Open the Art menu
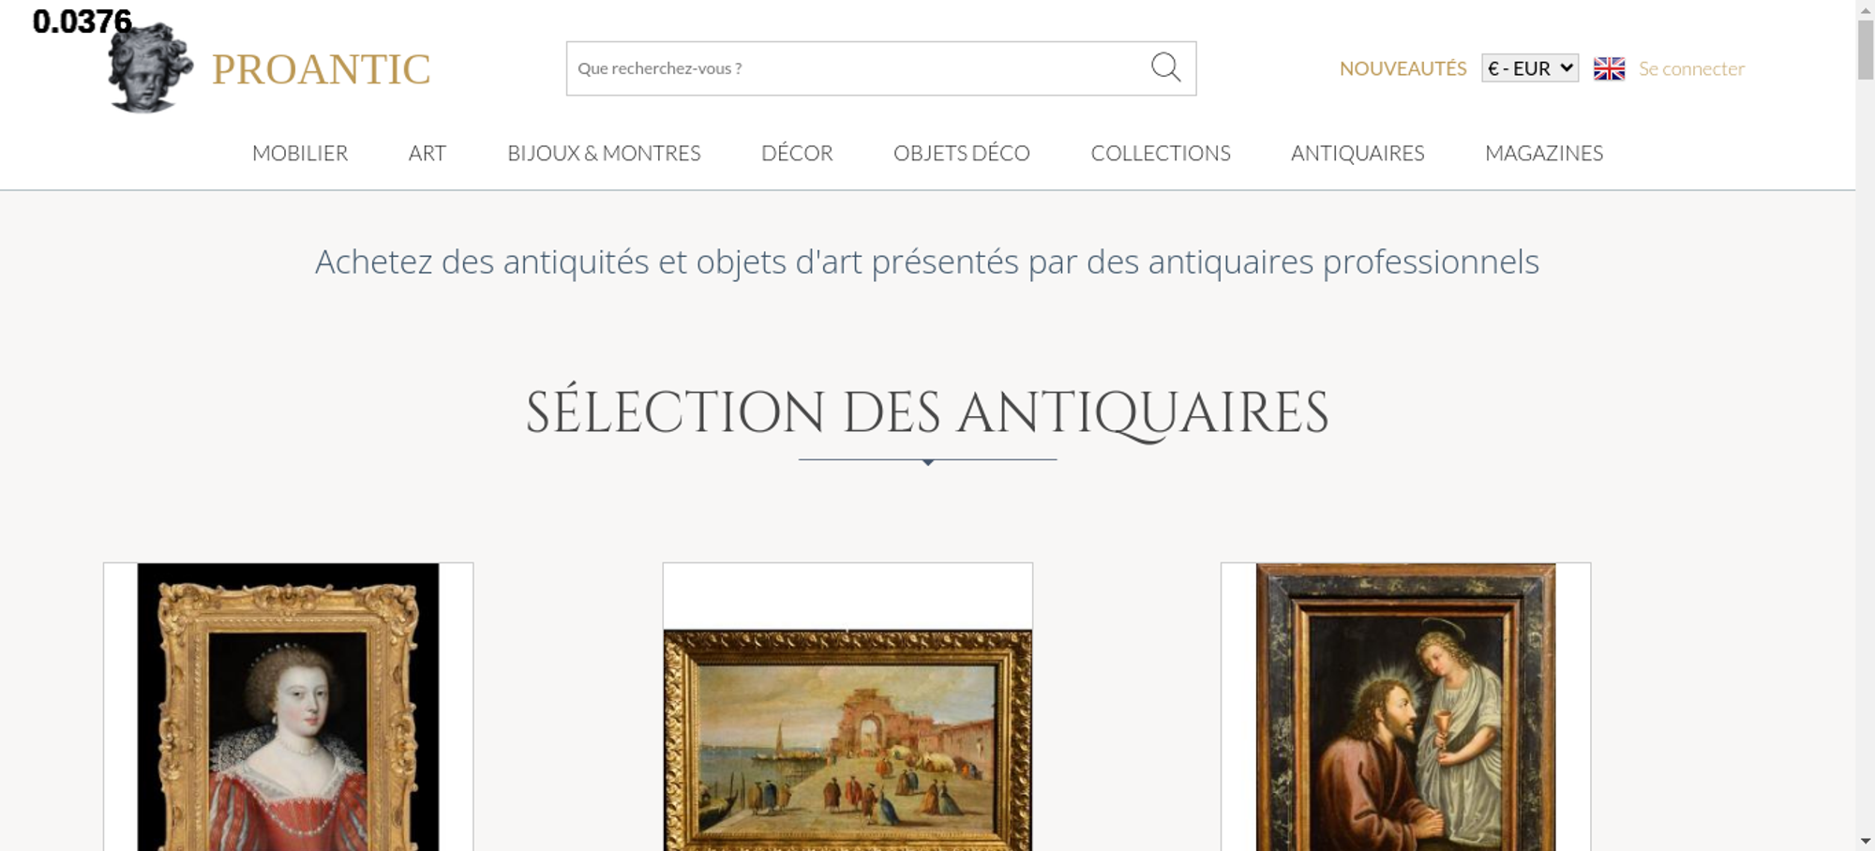Screen dimensions: 1875x851 coord(427,153)
